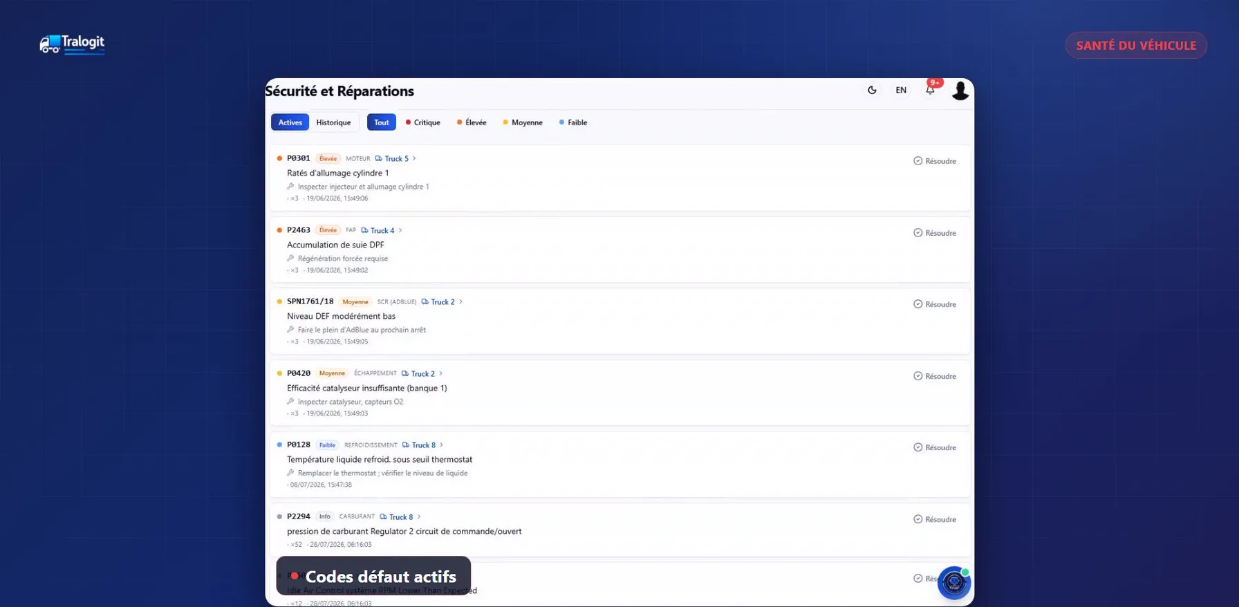Open the chat assistant bubble
This screenshot has height=607, width=1239.
tap(954, 583)
